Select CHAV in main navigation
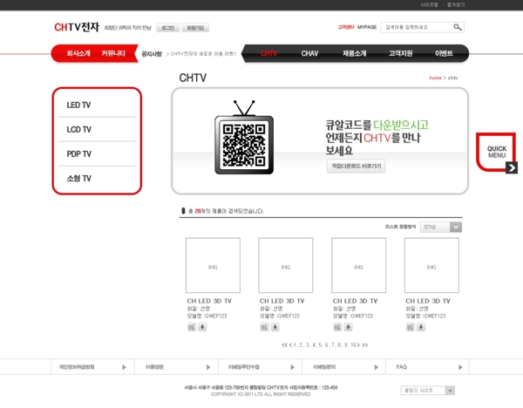This screenshot has width=523, height=408. pos(309,53)
